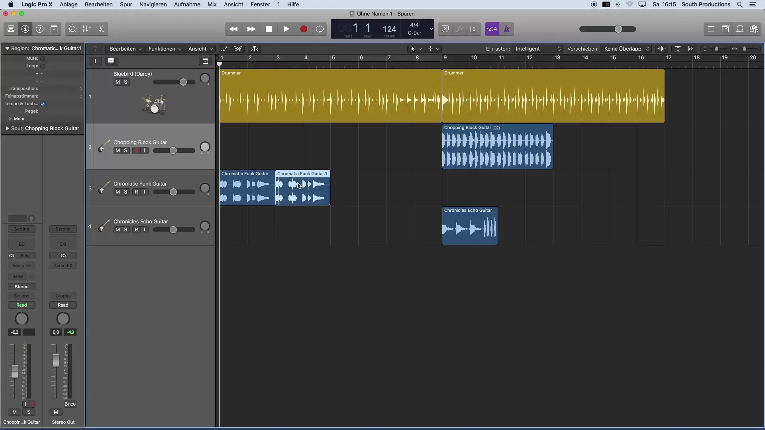
Task: Open the Ablage menu
Action: point(69,4)
